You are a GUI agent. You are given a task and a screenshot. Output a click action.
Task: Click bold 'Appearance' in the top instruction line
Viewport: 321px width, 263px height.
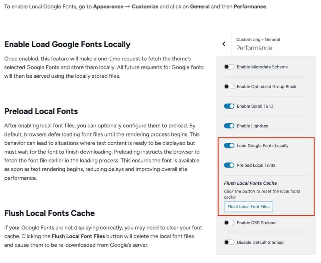108,7
